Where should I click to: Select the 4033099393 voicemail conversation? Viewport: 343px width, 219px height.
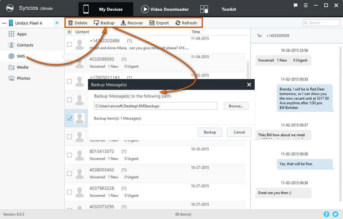[155, 63]
